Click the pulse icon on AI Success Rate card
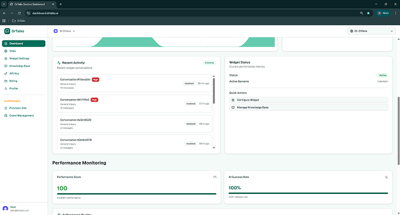Image resolution: width=400 pixels, height=215 pixels. [386, 177]
